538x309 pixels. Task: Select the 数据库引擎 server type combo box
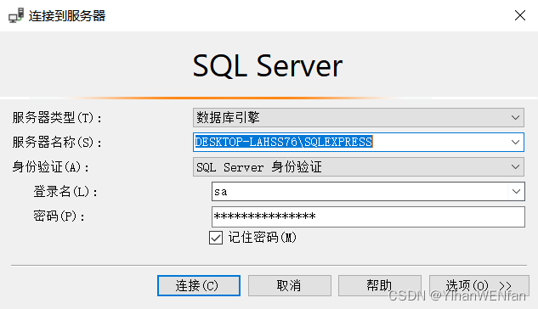click(358, 117)
